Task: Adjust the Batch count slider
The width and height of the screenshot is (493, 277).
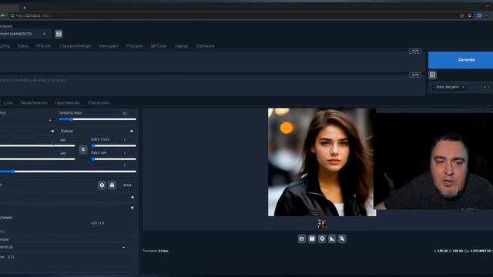Action: 113,145
